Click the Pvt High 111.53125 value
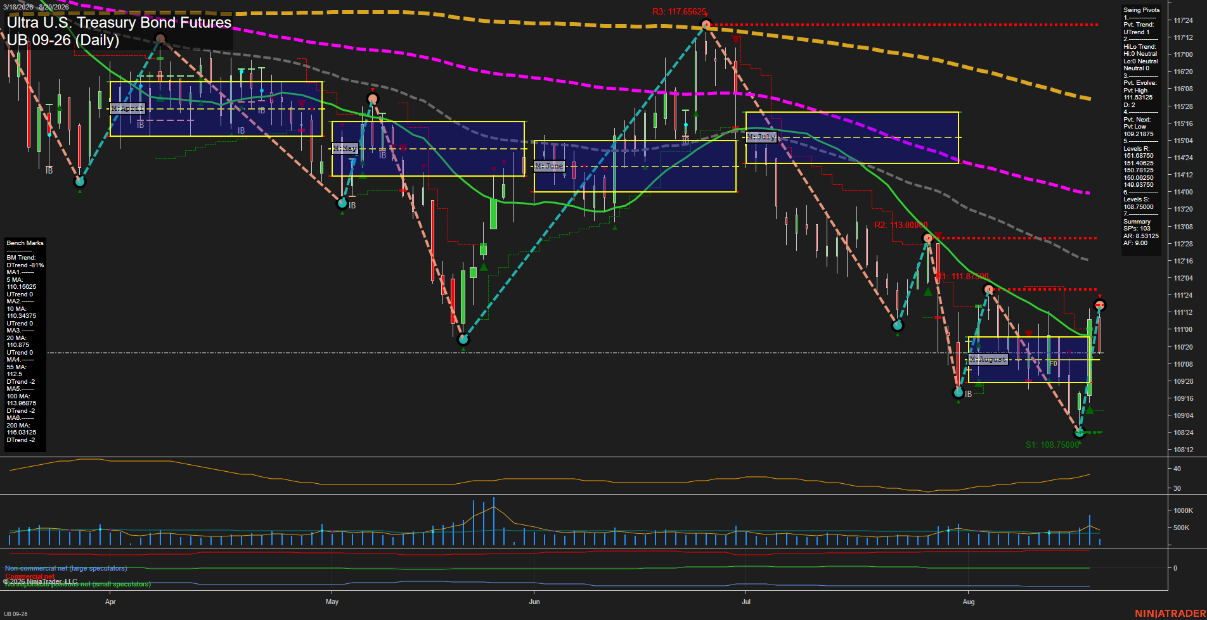1207x620 pixels. point(1138,98)
